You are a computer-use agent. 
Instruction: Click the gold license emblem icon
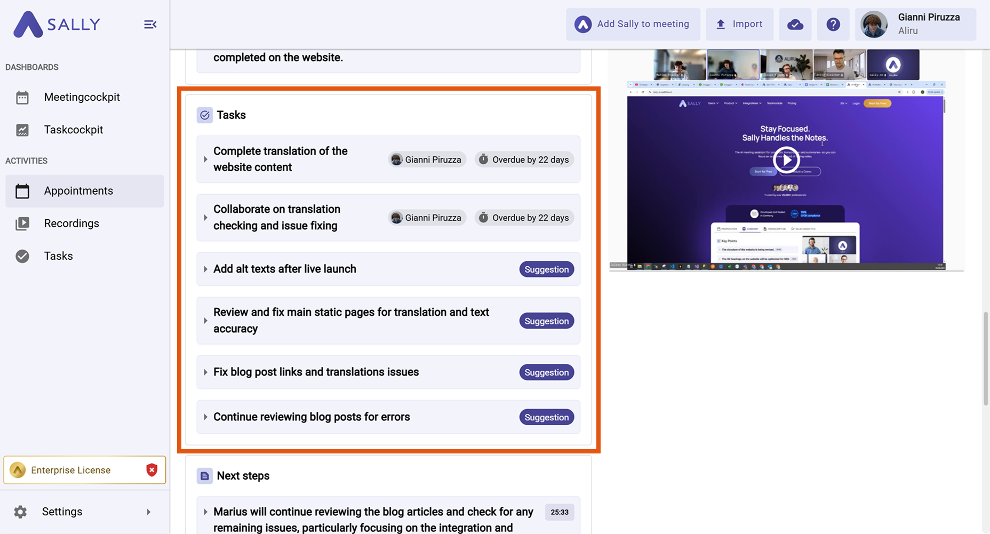coord(18,470)
